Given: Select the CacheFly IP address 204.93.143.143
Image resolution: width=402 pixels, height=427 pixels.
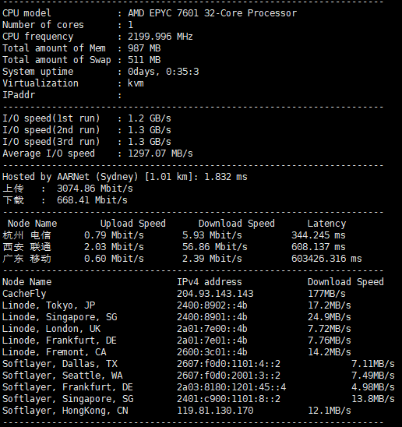Looking at the screenshot, I should 215,294.
